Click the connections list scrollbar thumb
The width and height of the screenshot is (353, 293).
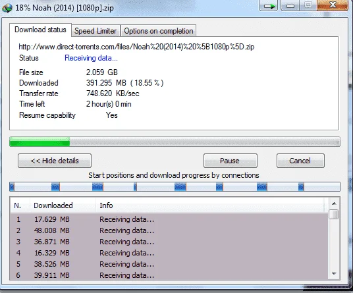coord(333,214)
